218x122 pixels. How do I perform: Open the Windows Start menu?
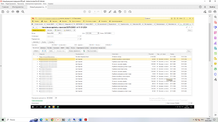(x=3, y=120)
